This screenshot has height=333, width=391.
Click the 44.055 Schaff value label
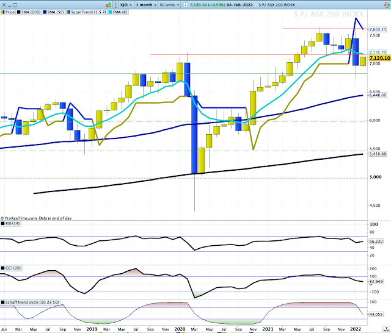tap(376, 314)
